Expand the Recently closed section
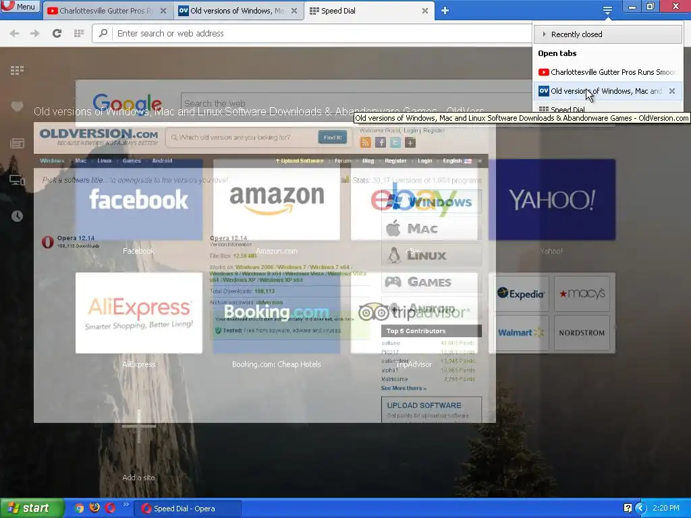Screen dimensions: 691x518 coord(608,34)
